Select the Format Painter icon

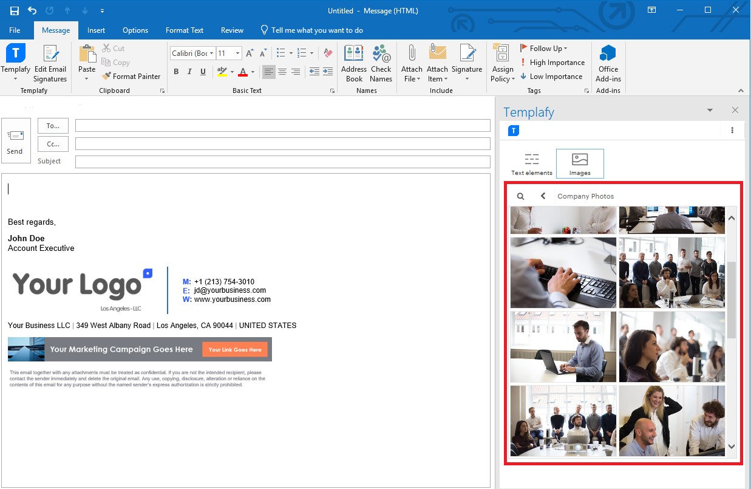[x=132, y=76]
